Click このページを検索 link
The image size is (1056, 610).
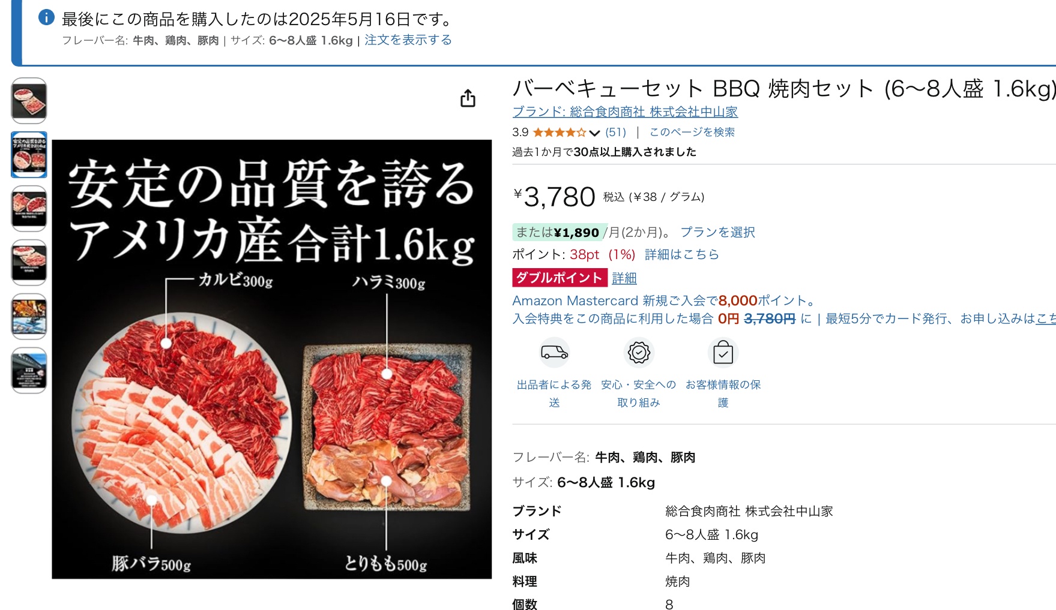coord(692,132)
